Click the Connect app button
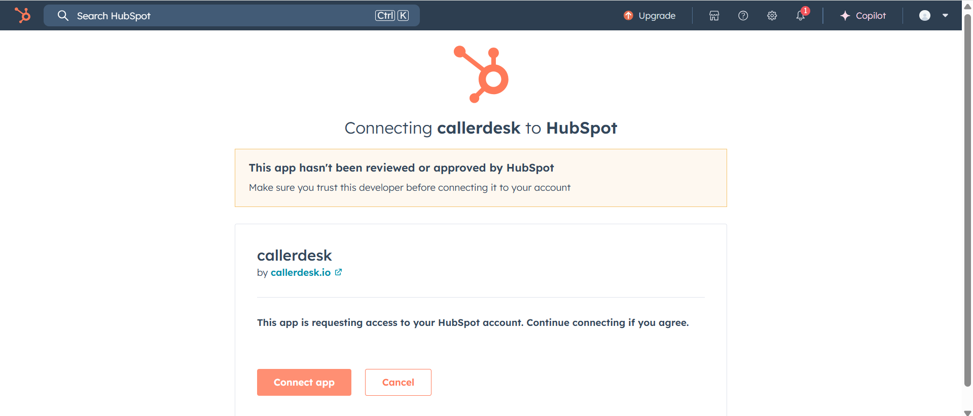This screenshot has width=973, height=416. 304,382
